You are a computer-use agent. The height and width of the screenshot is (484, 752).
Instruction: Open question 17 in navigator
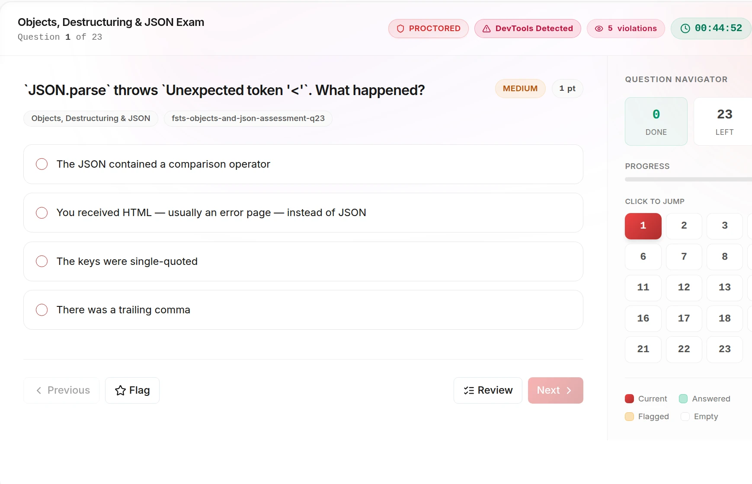click(x=684, y=318)
